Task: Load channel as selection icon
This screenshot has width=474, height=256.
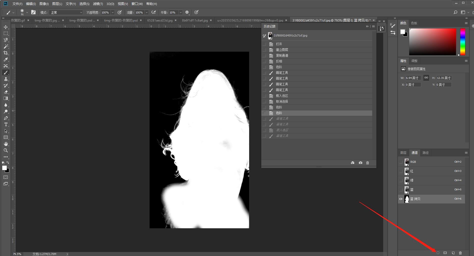Action: [x=438, y=253]
